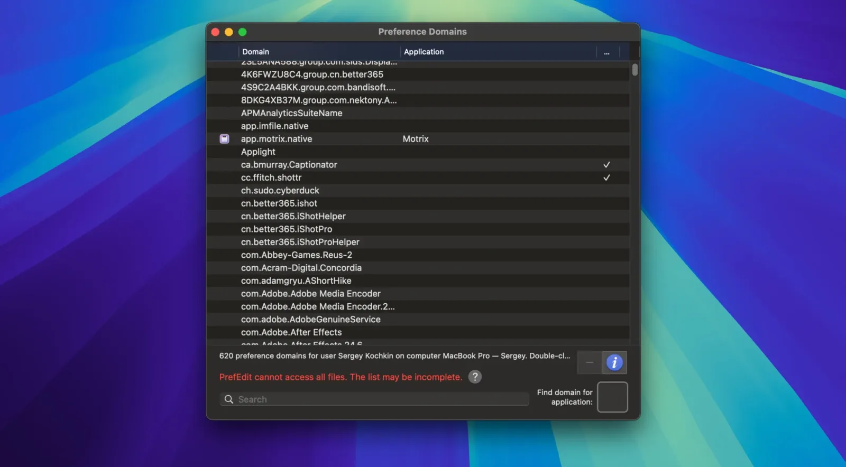Screen dimensions: 846x467
Task: Choose com.adamgryu.AShortHike in the list
Action: pyautogui.click(x=296, y=281)
